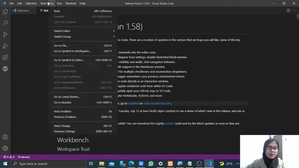
Task: Click the Workbench heading
Action: click(x=73, y=140)
